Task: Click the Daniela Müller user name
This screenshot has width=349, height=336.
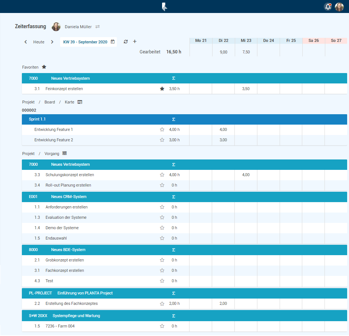Action: tap(78, 27)
